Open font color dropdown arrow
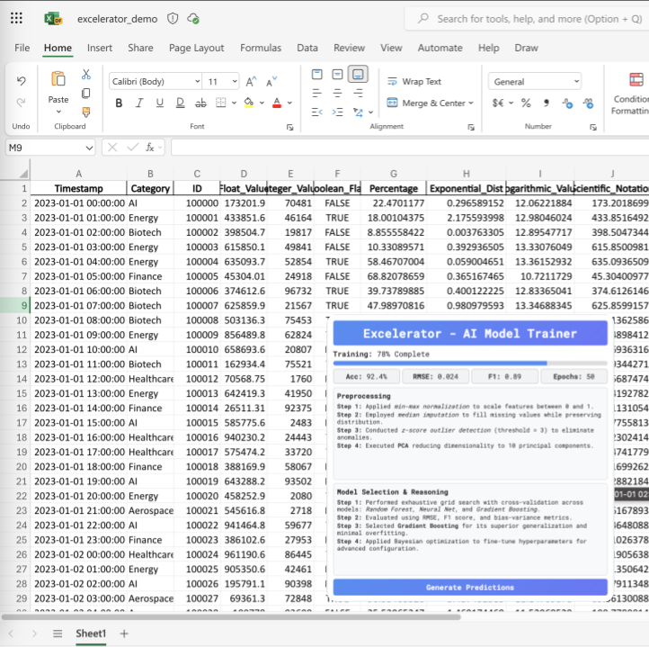 pos(289,103)
